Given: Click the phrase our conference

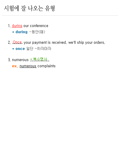Looking at the screenshot, I should coord(36,26).
